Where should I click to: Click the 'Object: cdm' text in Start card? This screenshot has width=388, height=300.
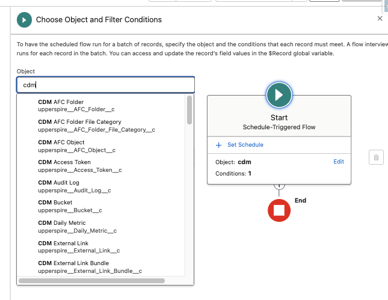click(x=233, y=162)
